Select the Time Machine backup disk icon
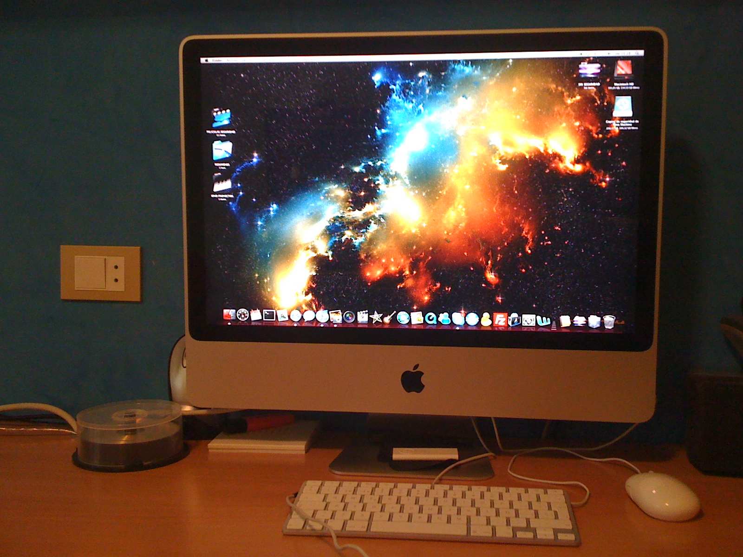Image resolution: width=743 pixels, height=557 pixels. [x=622, y=107]
